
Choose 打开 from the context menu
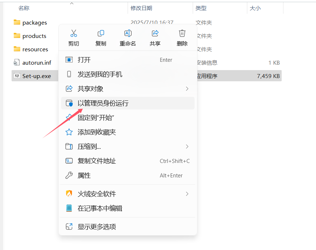point(87,60)
